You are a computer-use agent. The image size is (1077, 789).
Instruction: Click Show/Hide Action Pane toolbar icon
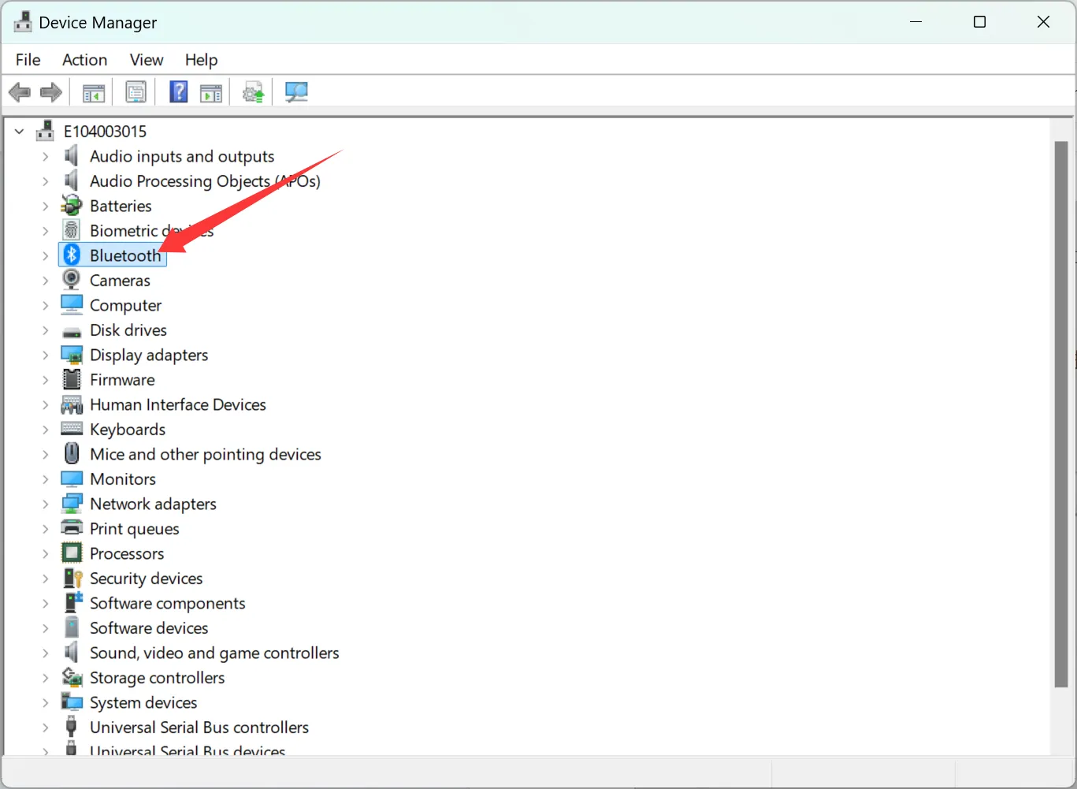[x=211, y=92]
